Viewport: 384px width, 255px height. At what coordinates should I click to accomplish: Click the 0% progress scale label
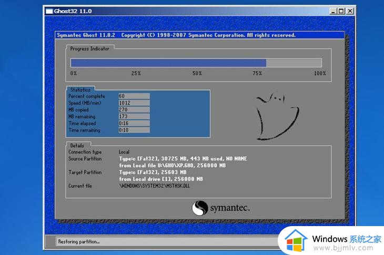tap(74, 73)
